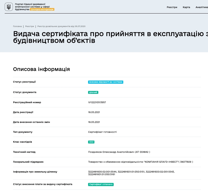Click the Ukrainian trident emblem logo
The height and width of the screenshot is (191, 208).
tap(9, 7)
